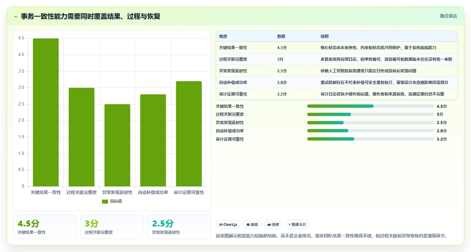The image size is (471, 252).
Task: Click the 4.5分 value in the table
Action: click(282, 48)
